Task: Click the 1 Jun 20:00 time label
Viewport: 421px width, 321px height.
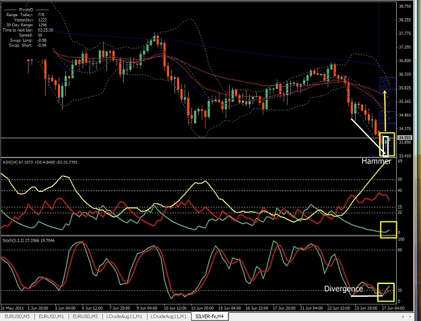Action: pos(38,308)
